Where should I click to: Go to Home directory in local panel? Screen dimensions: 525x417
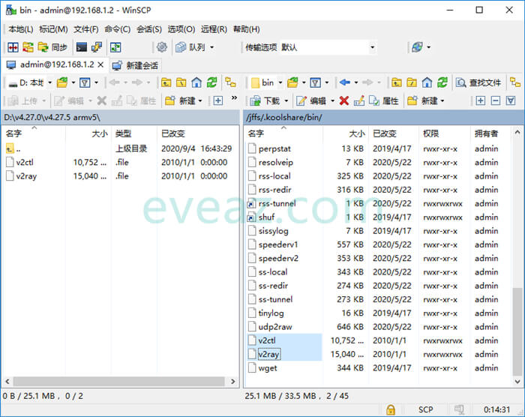pos(196,82)
